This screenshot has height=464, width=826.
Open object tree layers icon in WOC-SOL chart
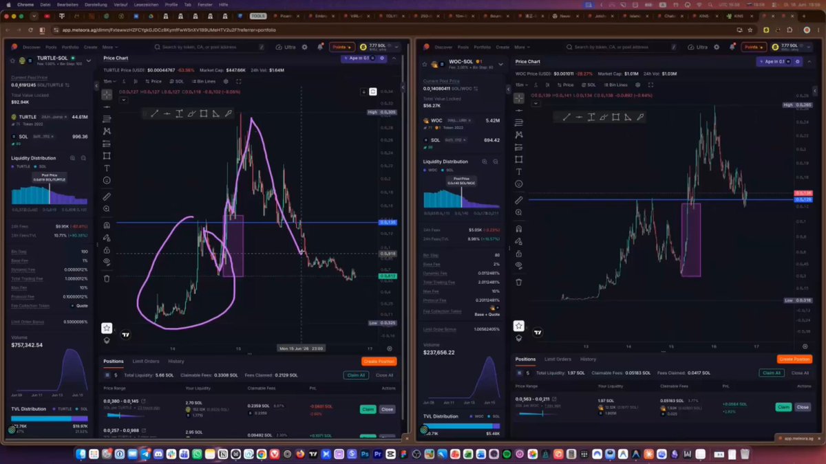[519, 338]
